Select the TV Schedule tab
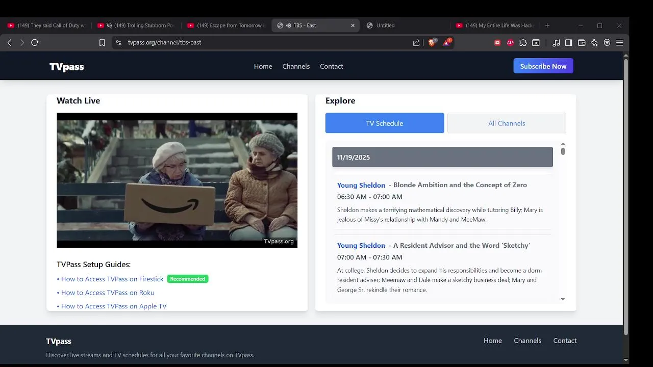 coord(385,123)
